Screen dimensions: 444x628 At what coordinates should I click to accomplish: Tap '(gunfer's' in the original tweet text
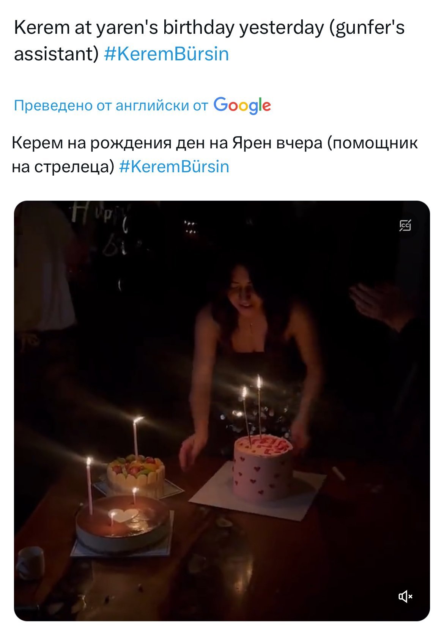[x=367, y=28]
